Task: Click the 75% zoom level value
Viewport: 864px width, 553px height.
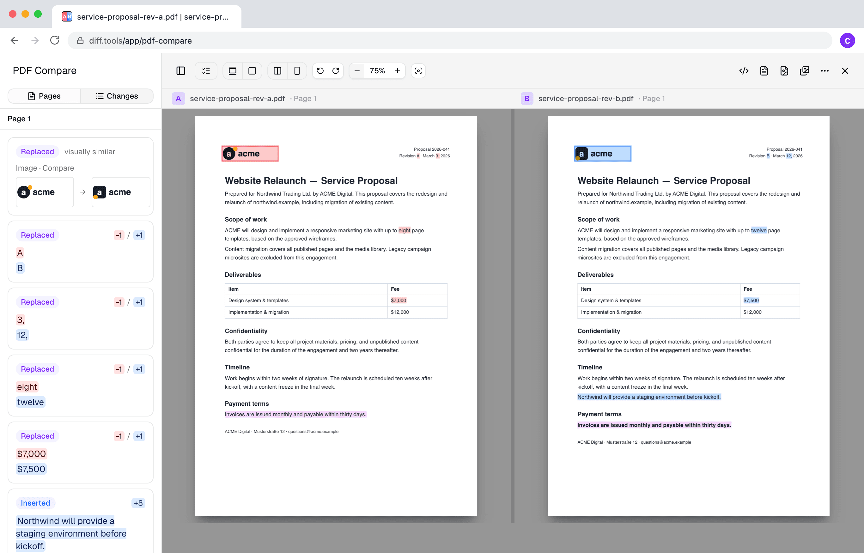Action: point(377,71)
